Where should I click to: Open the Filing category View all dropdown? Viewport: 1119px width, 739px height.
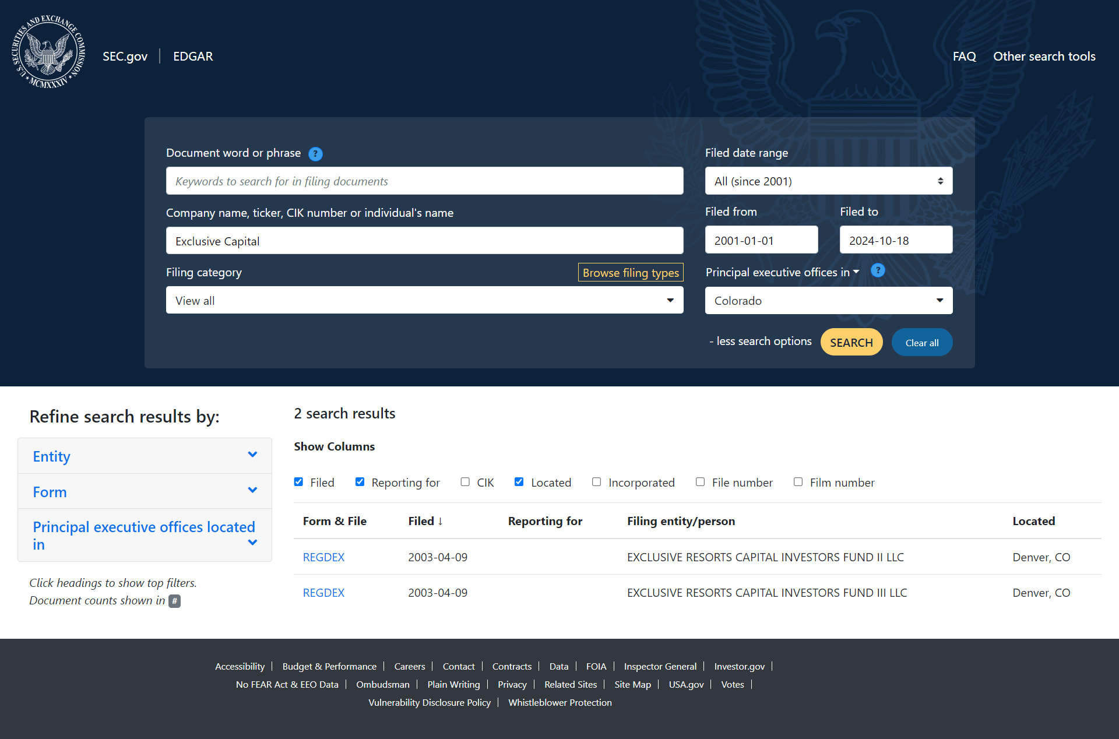tap(424, 300)
